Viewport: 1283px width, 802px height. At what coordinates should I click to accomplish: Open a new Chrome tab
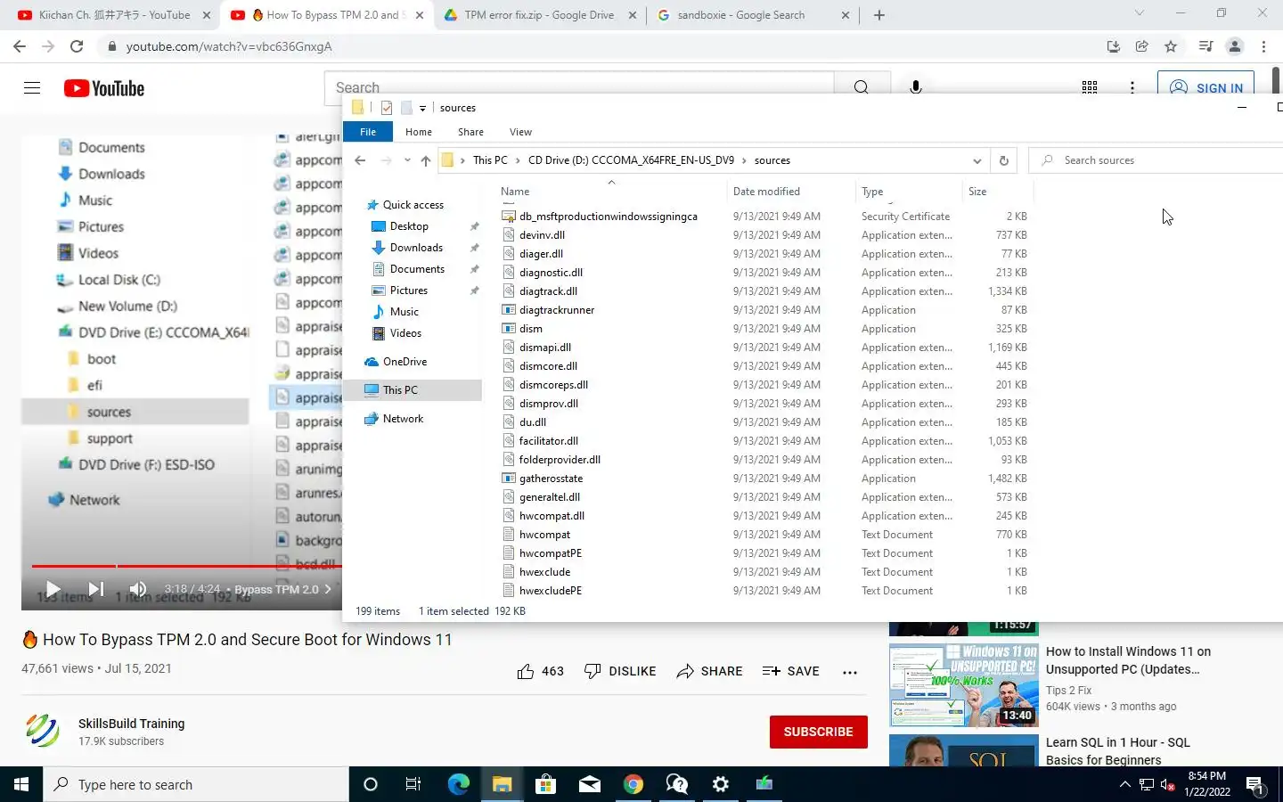pos(878,15)
